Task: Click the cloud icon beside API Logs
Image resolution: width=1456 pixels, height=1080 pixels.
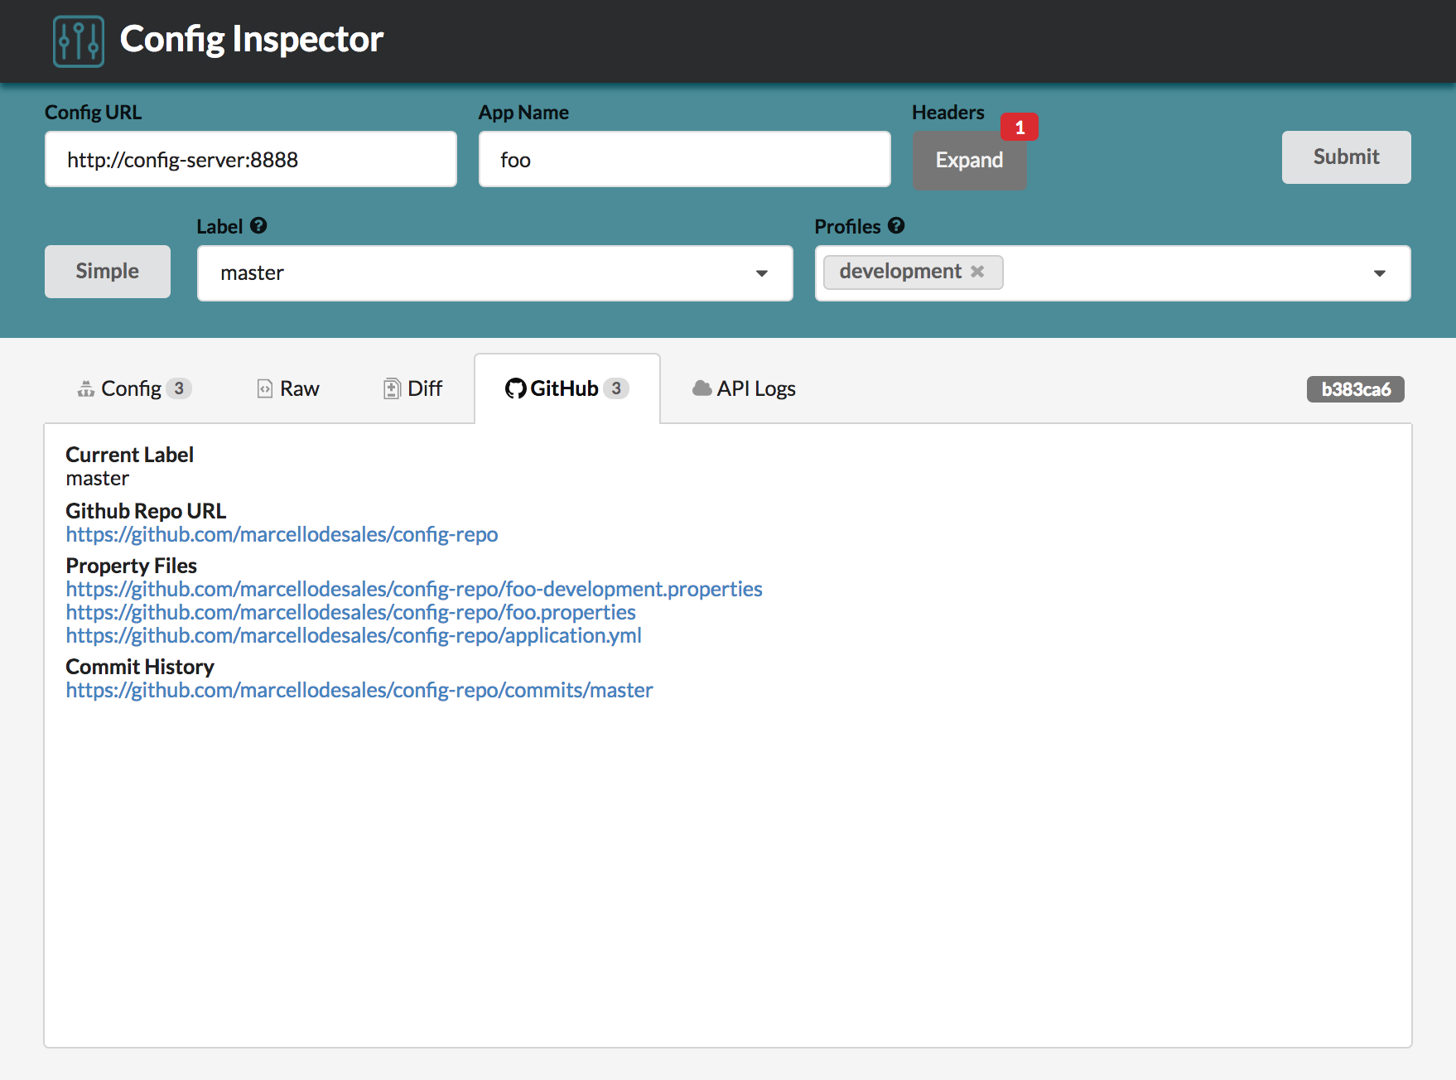Action: [701, 388]
